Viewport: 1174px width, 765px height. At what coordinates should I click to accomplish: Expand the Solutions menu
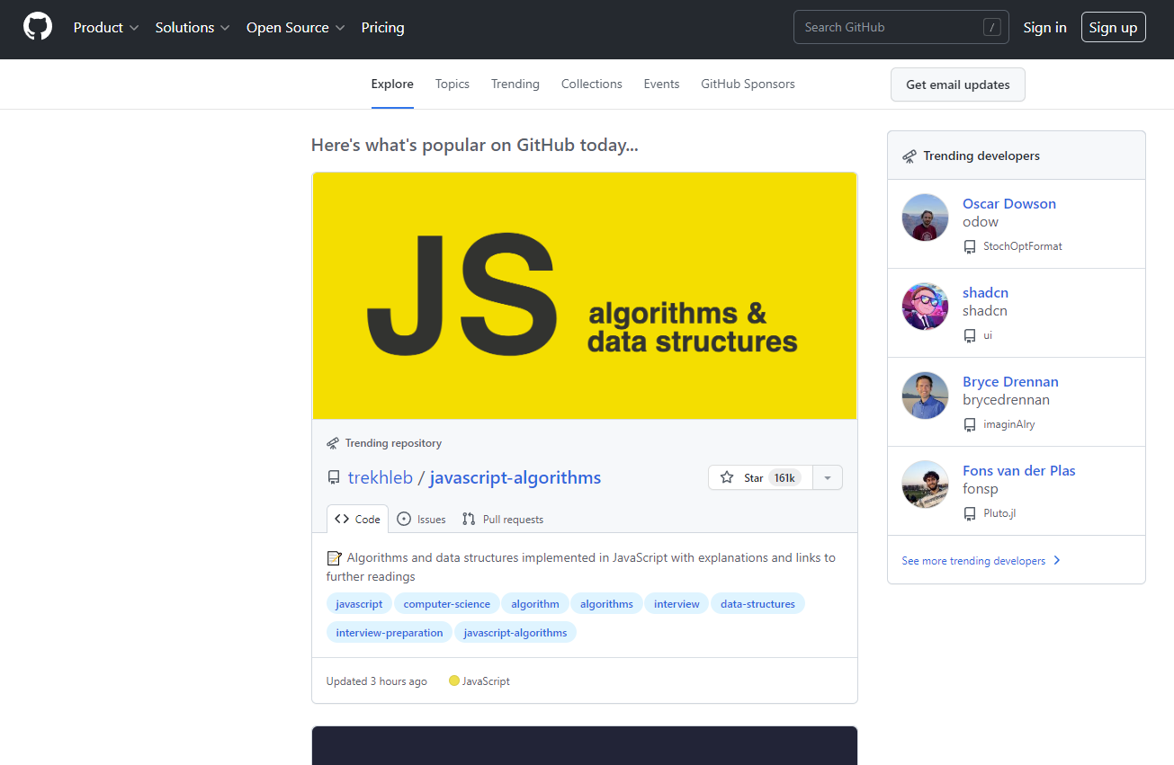coord(193,28)
